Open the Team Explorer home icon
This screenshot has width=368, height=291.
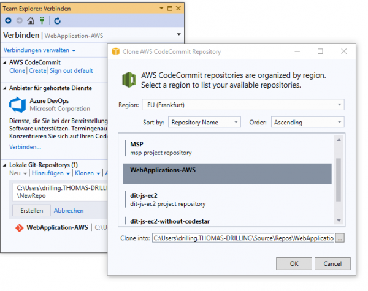pyautogui.click(x=31, y=21)
